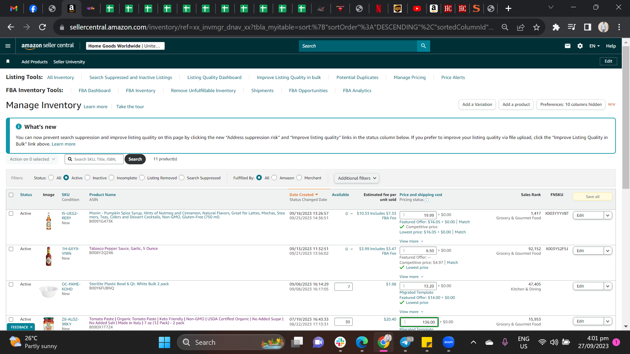The height and width of the screenshot is (354, 630).
Task: Click the Add a Variation button
Action: [477, 105]
